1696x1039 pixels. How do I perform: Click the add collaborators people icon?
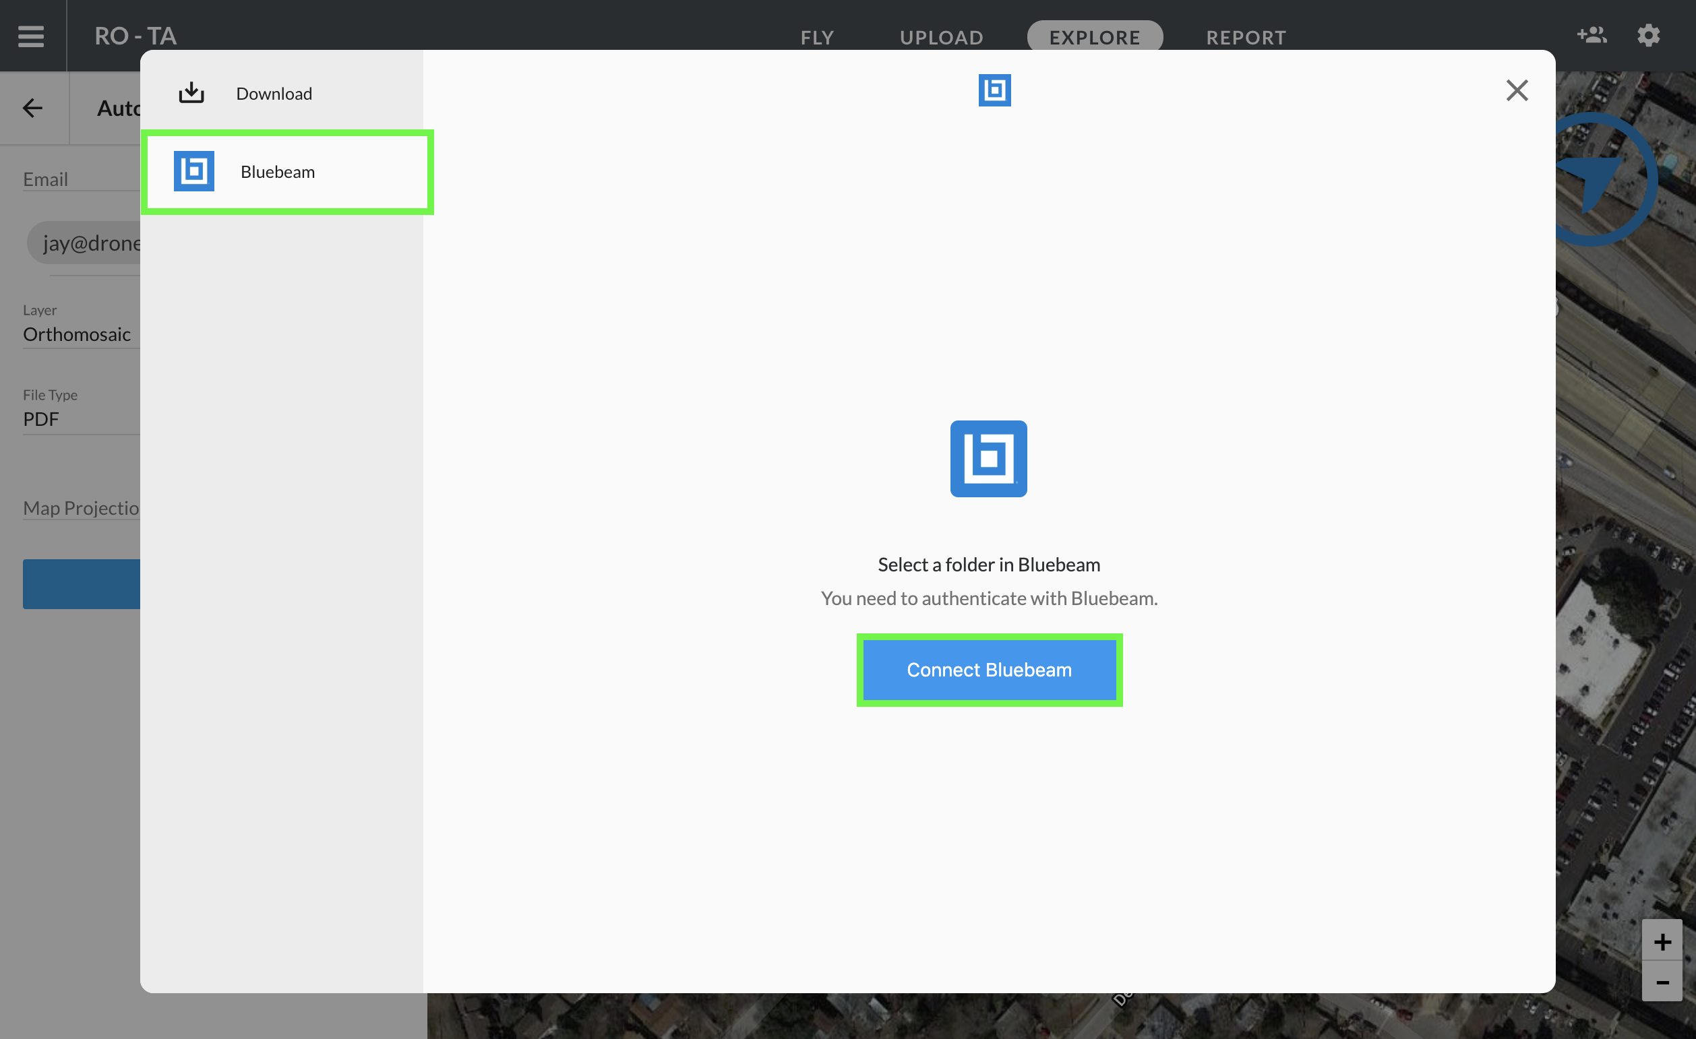coord(1592,35)
